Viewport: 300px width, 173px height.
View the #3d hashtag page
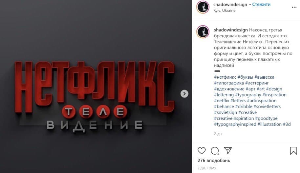[x=287, y=124]
